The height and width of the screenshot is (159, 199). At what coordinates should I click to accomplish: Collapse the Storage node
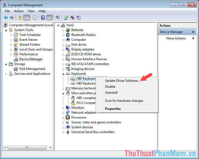[6, 64]
